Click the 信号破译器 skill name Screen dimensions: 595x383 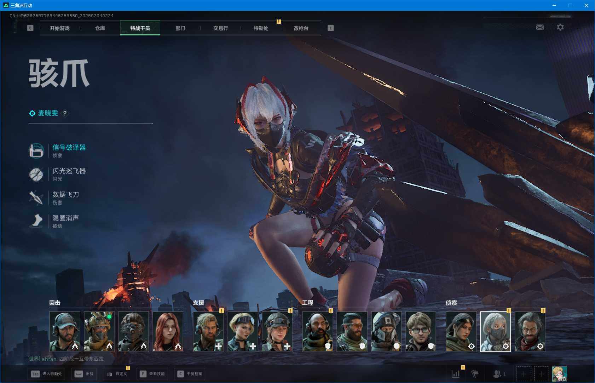point(69,148)
